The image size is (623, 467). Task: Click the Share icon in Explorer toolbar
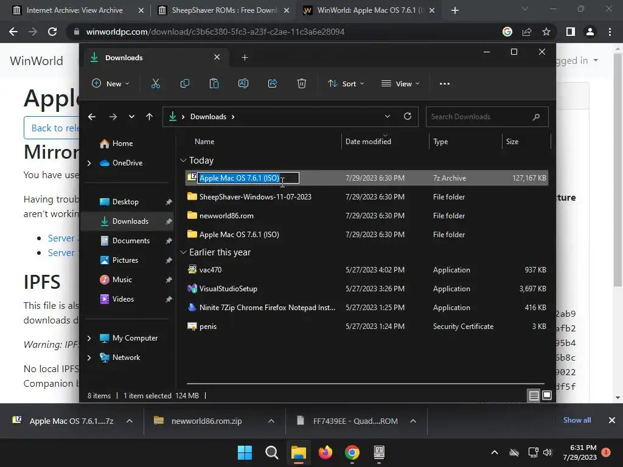point(273,83)
